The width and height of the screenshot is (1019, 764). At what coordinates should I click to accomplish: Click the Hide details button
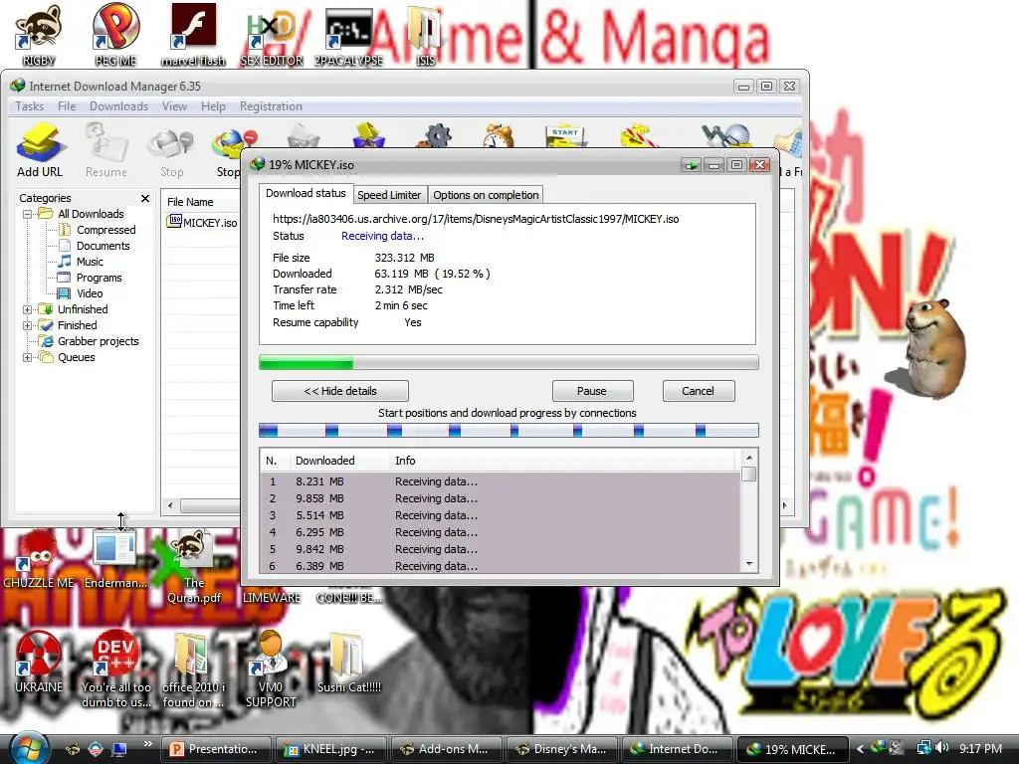coord(340,391)
